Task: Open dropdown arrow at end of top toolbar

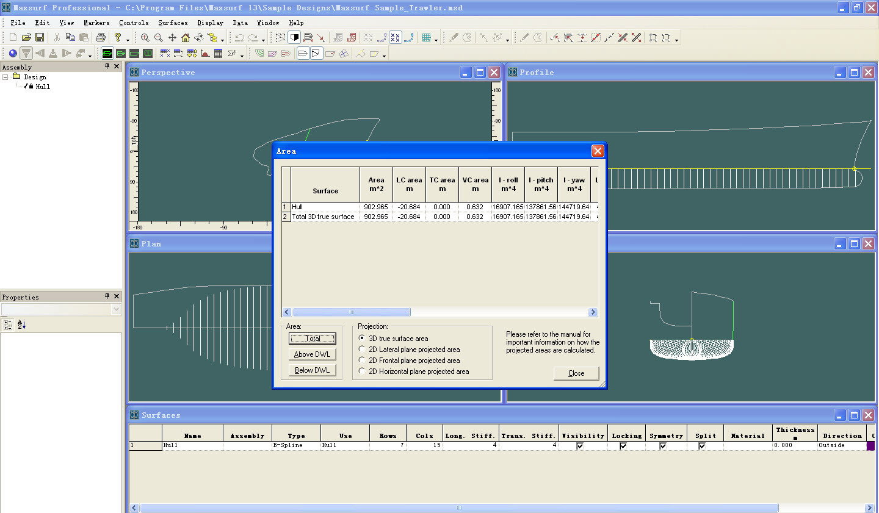Action: (x=676, y=40)
